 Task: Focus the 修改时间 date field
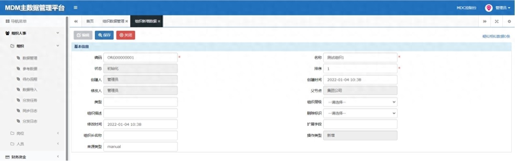[x=140, y=124]
